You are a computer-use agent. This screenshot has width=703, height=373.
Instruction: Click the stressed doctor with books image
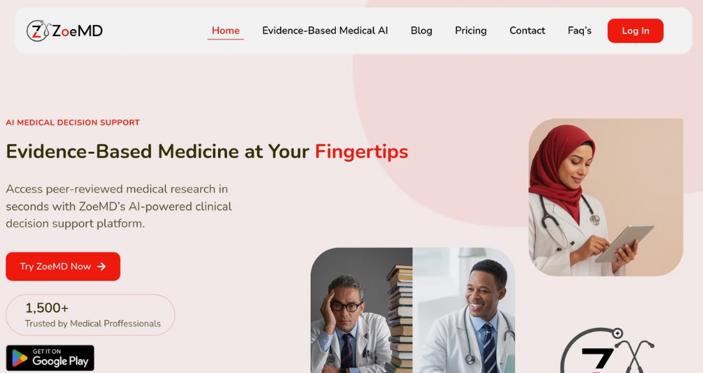(x=362, y=310)
